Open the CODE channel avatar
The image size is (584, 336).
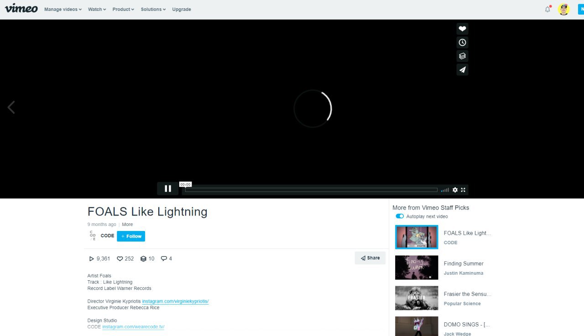tap(93, 236)
